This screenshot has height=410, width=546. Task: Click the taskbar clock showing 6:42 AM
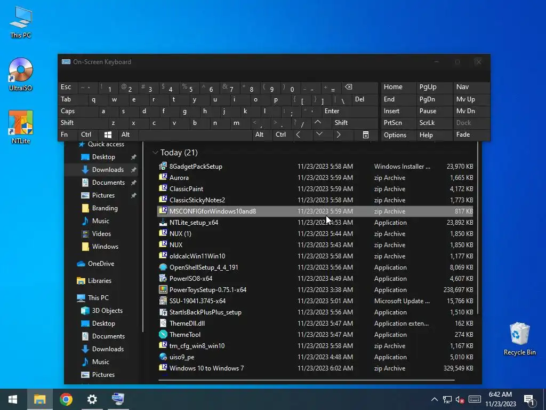(500, 399)
